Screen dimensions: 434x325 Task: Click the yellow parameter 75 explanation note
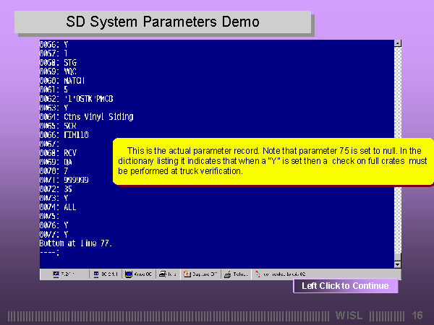coord(272,160)
